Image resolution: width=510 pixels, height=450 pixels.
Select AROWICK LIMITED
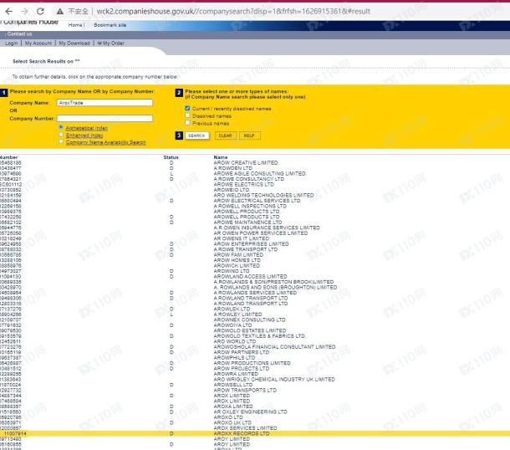coord(237,265)
